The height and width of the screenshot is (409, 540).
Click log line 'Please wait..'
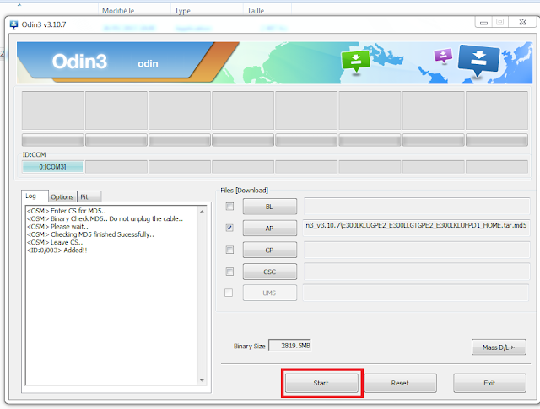57,227
